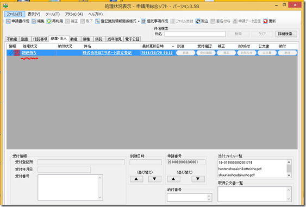Click the 到達待ち status link
The image size is (306, 207).
(29, 53)
